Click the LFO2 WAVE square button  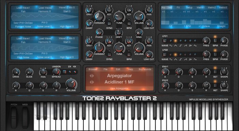click(x=165, y=54)
